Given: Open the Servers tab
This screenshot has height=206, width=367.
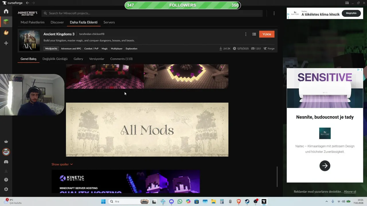Looking at the screenshot, I should click(109, 22).
